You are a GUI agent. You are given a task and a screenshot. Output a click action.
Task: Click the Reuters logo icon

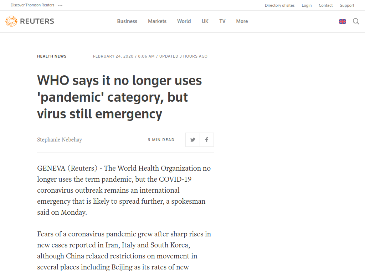(x=11, y=21)
